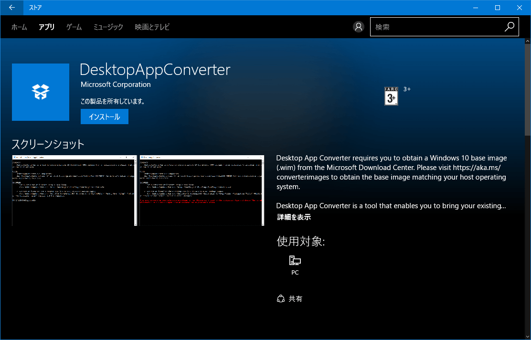Click the search magnifier icon
This screenshot has width=531, height=340.
(x=510, y=27)
